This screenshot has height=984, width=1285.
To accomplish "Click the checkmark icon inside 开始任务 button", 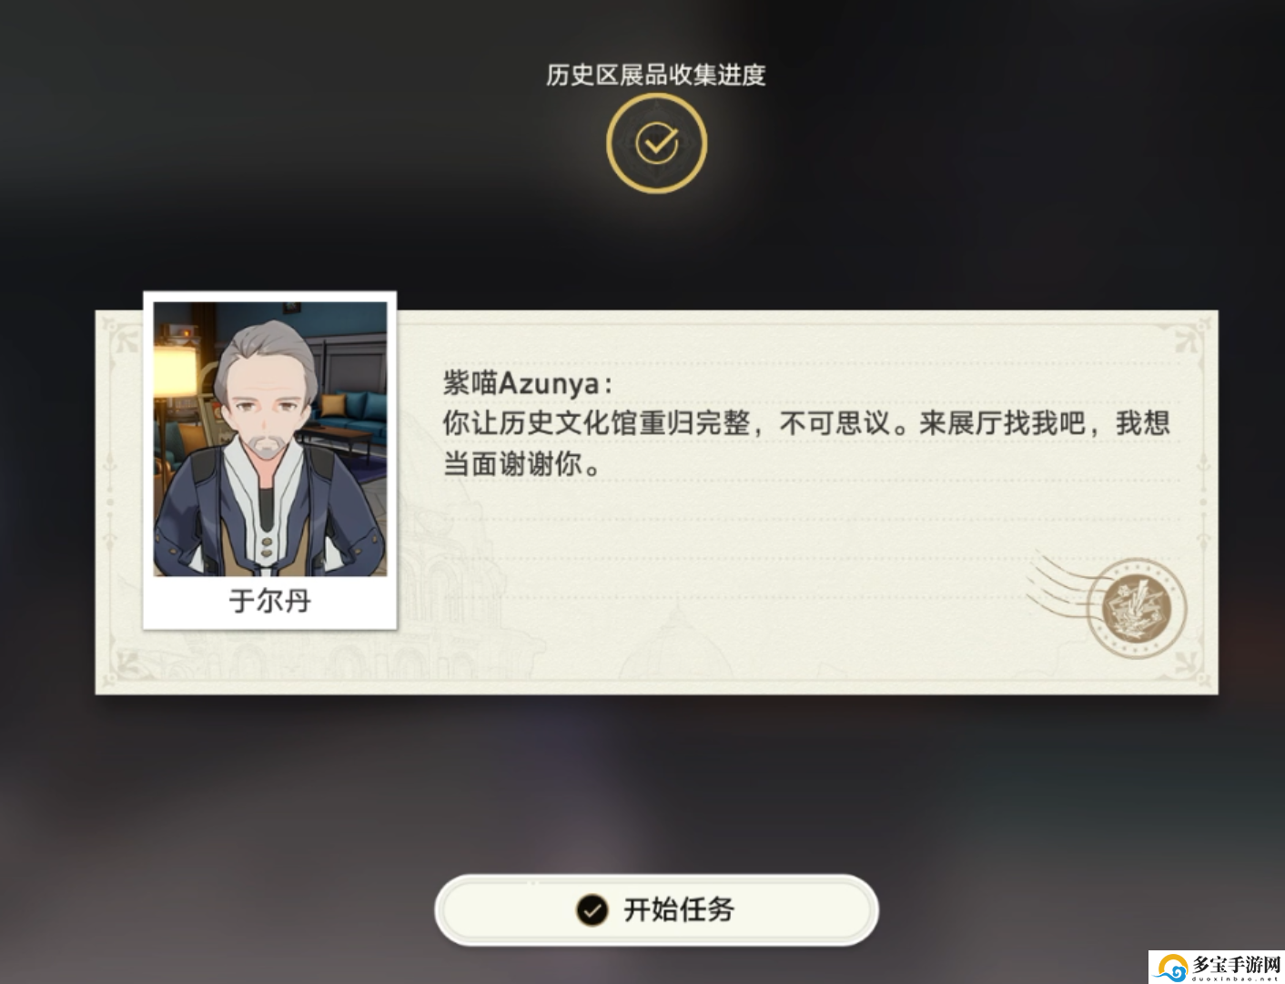I will pos(592,909).
